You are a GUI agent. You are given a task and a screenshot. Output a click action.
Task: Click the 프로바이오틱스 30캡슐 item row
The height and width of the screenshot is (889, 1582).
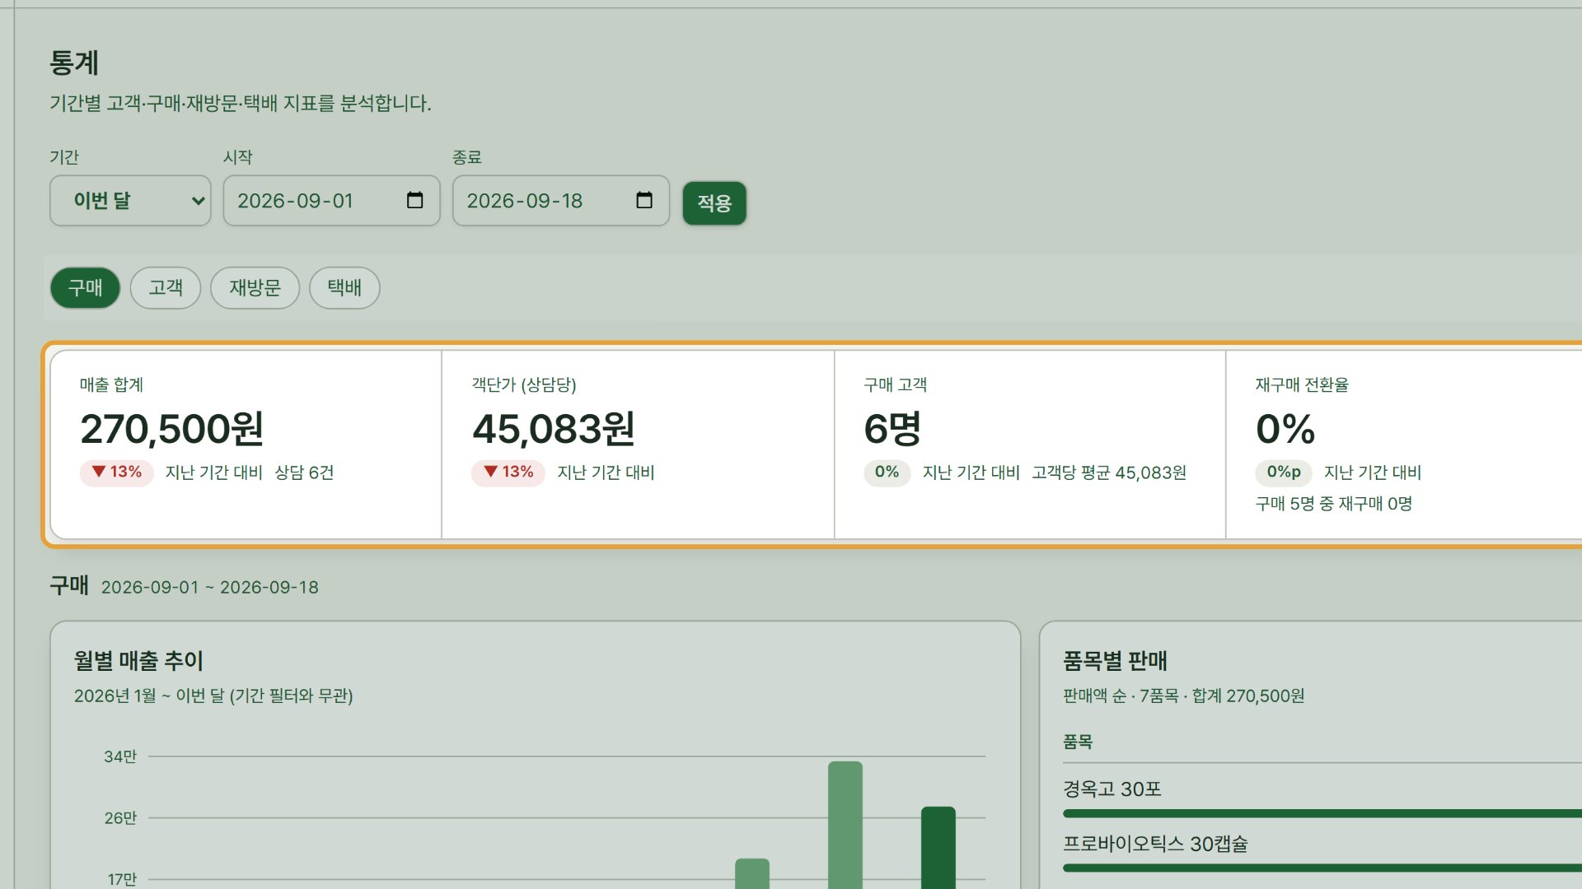click(x=1322, y=852)
